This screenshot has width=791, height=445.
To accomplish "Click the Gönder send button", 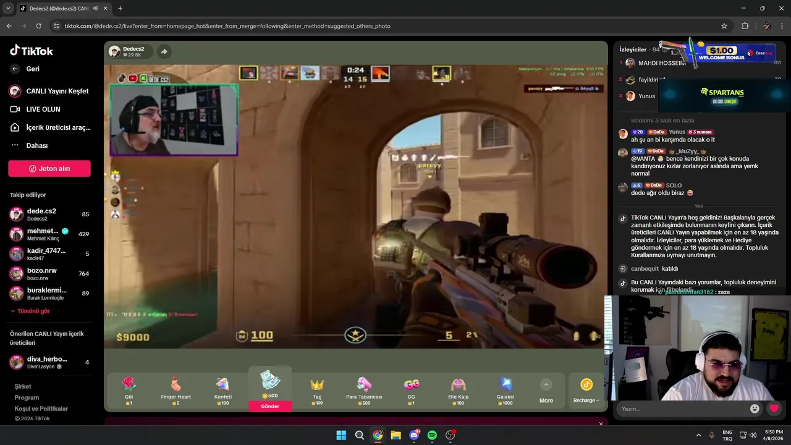I will 270,406.
